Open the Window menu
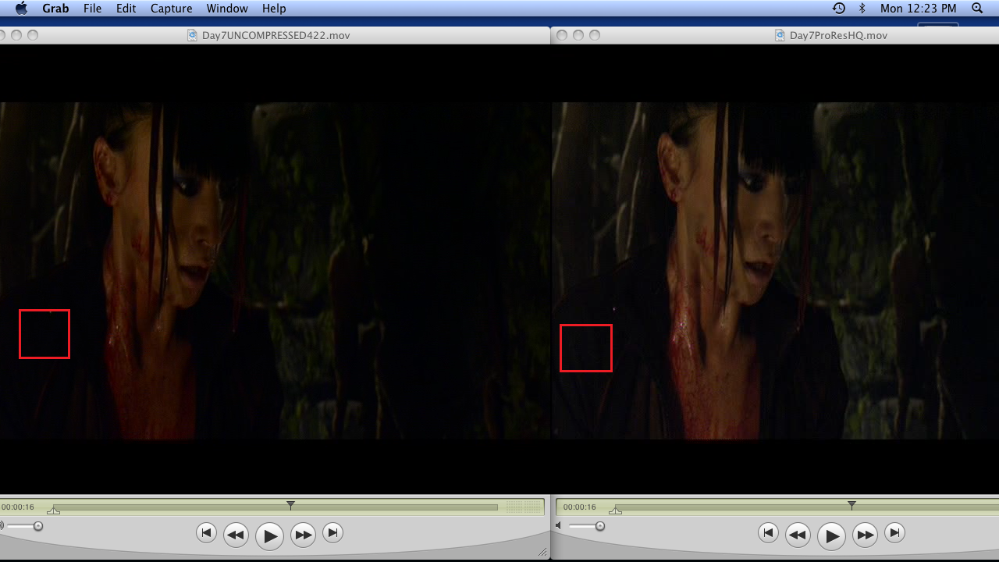Viewport: 999px width, 562px height. pos(227,9)
